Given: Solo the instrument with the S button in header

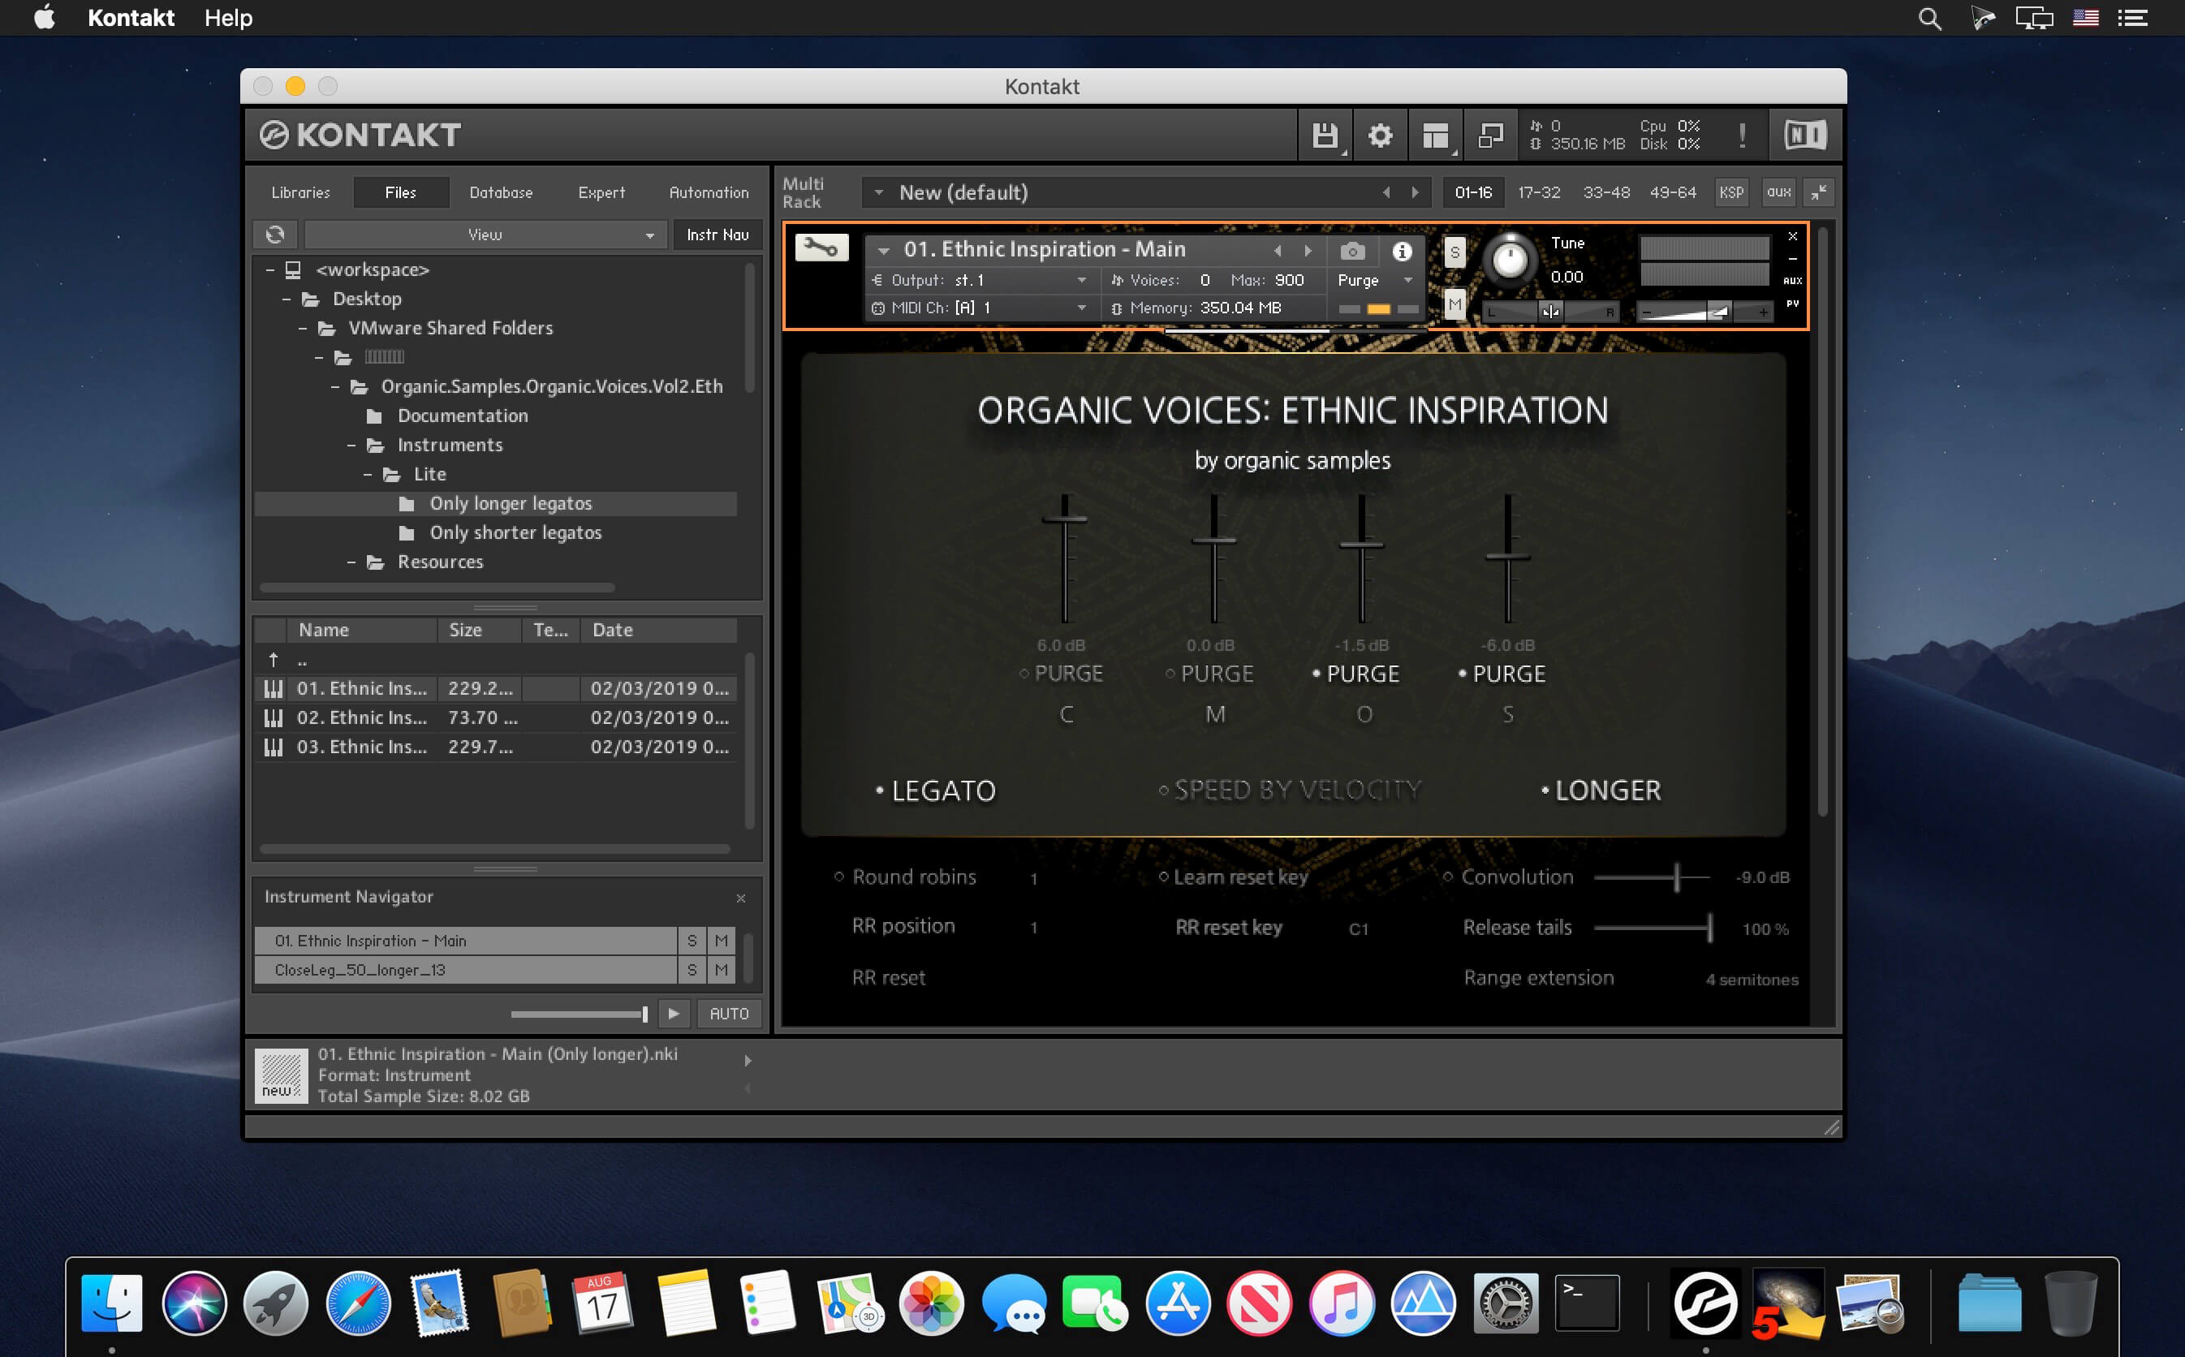Looking at the screenshot, I should [1455, 252].
